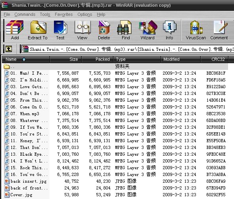Viewport: 234px width, 199px height.
Task: Select file 14. I Won't L...
Action: point(29,161)
